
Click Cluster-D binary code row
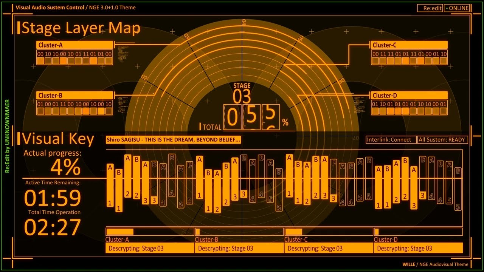pyautogui.click(x=409, y=104)
